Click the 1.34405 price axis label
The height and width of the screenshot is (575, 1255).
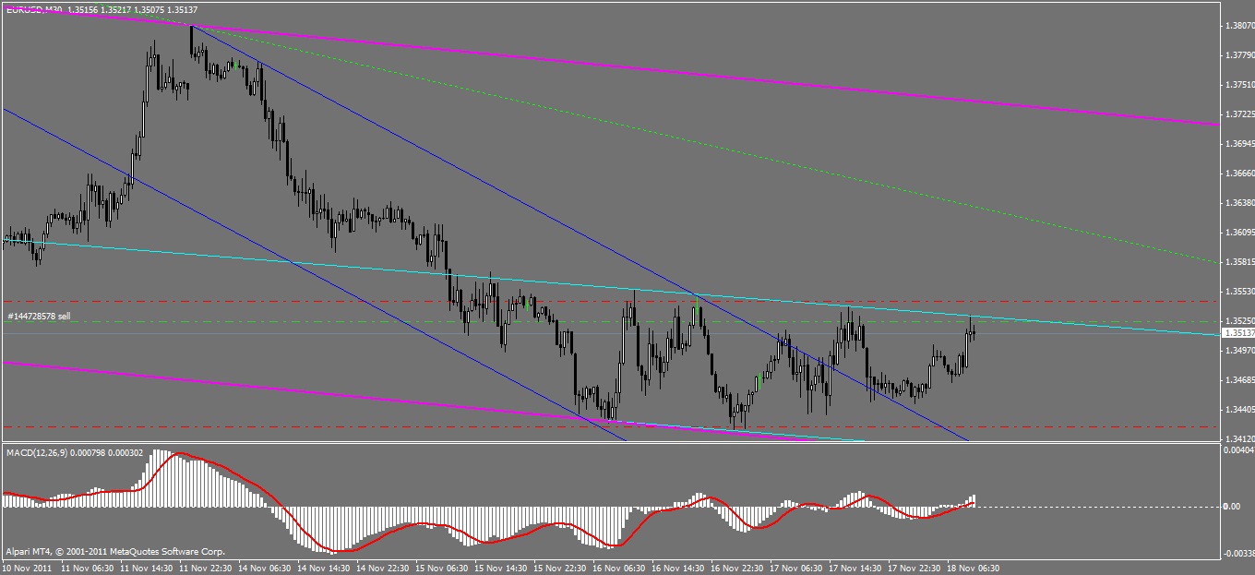point(1238,409)
